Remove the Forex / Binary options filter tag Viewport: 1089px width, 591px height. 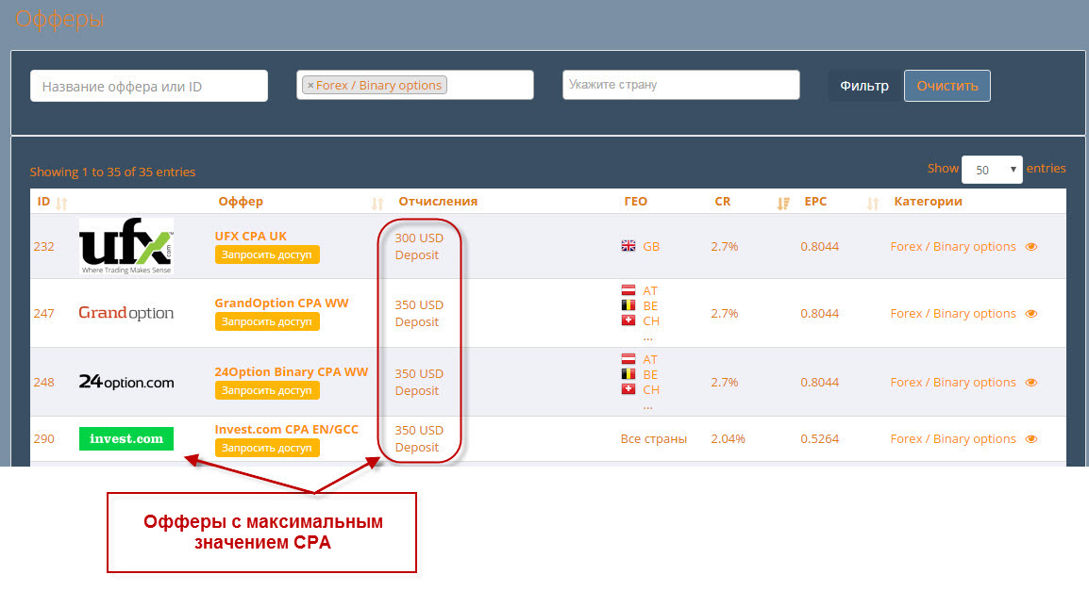point(310,86)
